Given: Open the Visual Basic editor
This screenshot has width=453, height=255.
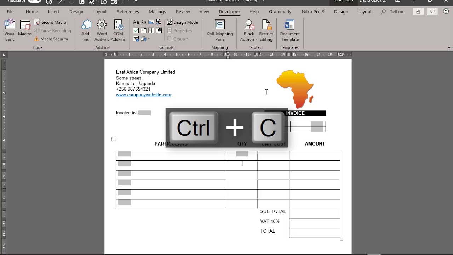Looking at the screenshot, I should (10, 30).
